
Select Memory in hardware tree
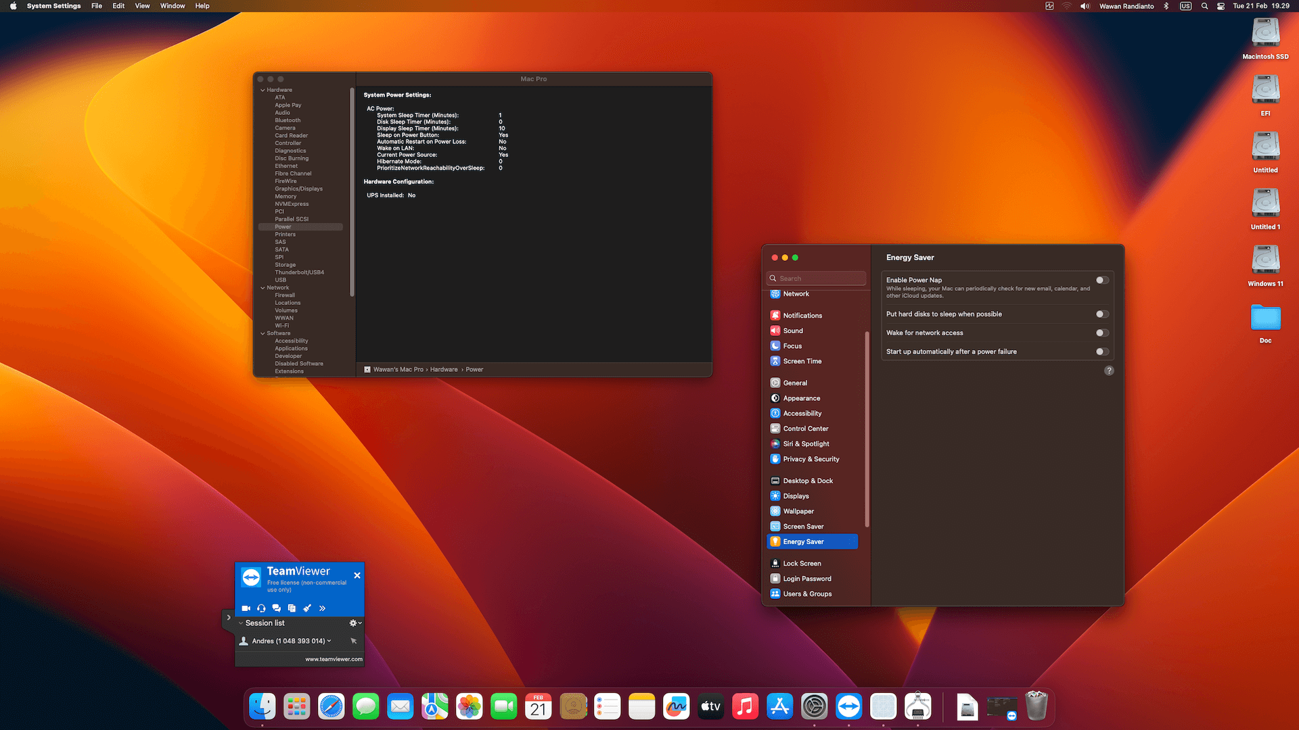[x=286, y=197]
